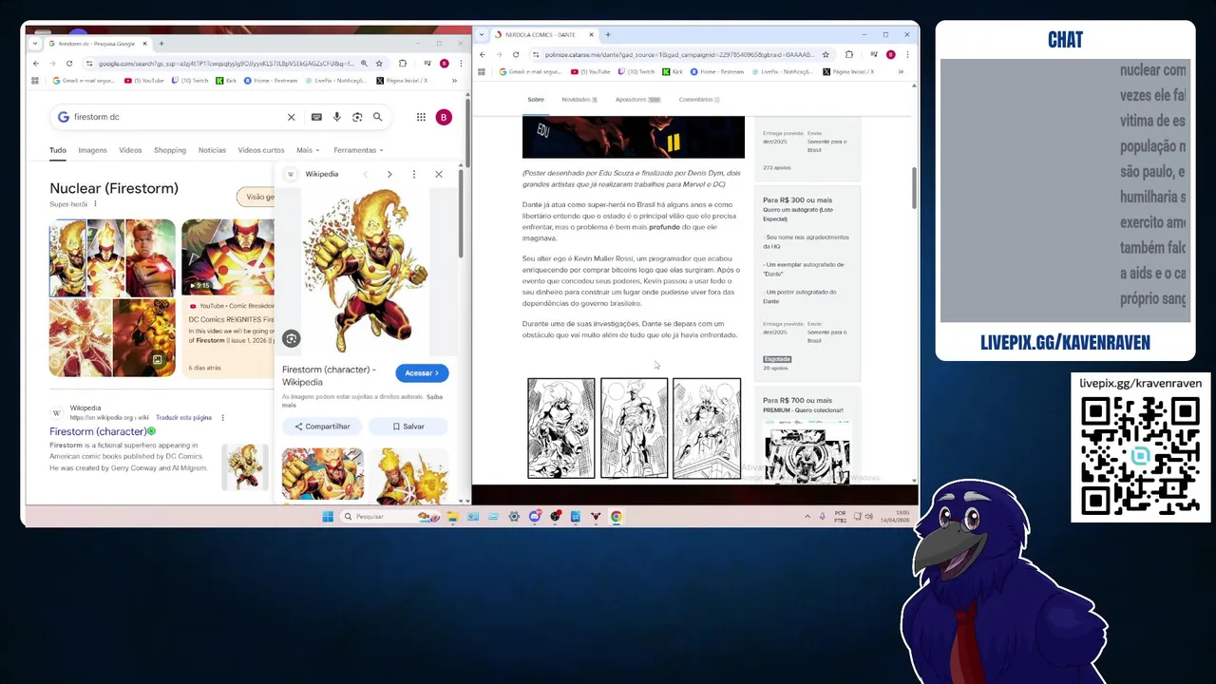Show more bookmarks in the Google window

pyautogui.click(x=454, y=81)
